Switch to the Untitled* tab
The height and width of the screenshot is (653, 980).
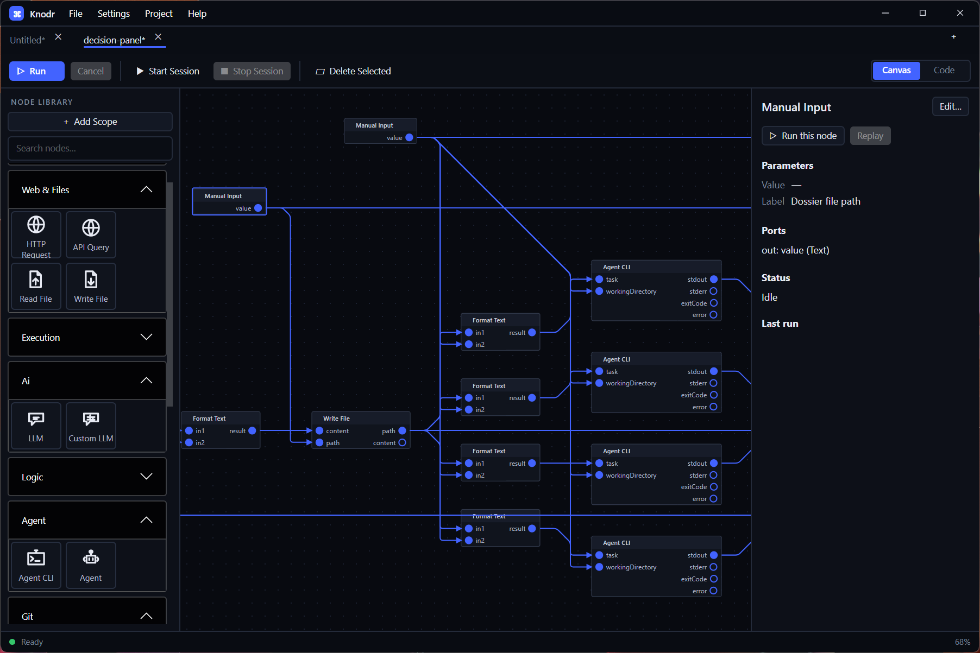click(x=28, y=40)
